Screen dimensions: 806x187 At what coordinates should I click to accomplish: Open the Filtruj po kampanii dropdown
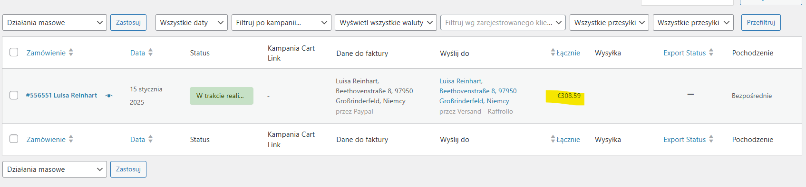point(282,22)
